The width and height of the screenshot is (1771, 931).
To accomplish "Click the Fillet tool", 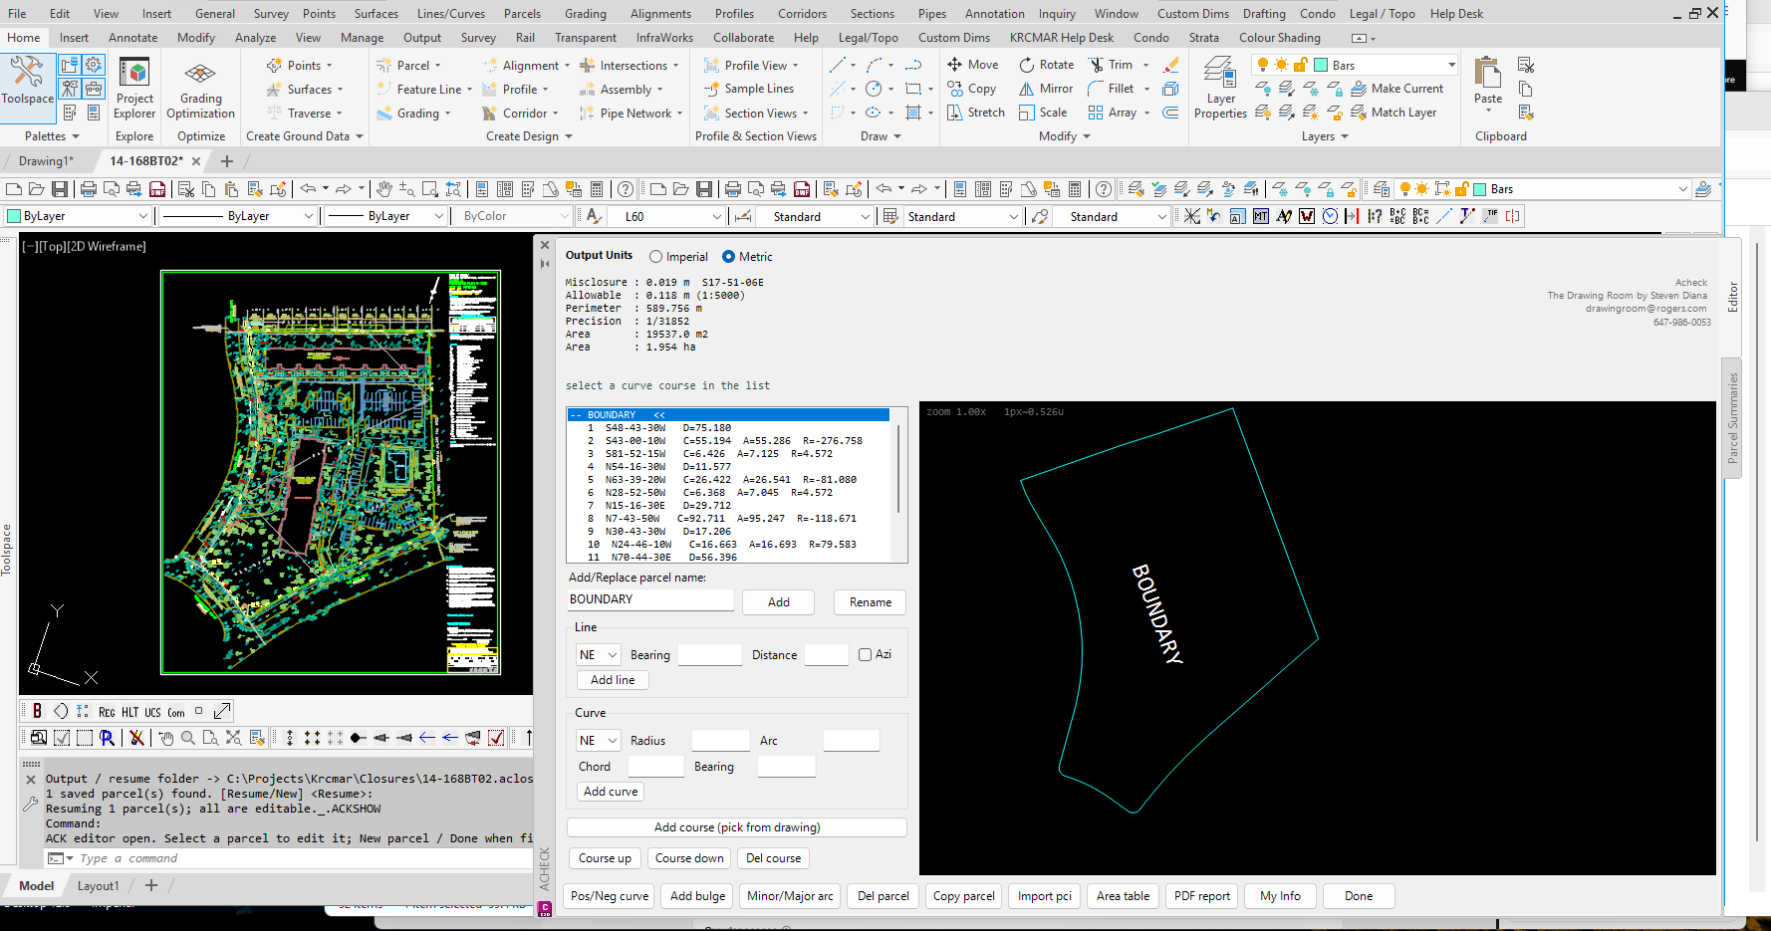I will tap(1111, 89).
